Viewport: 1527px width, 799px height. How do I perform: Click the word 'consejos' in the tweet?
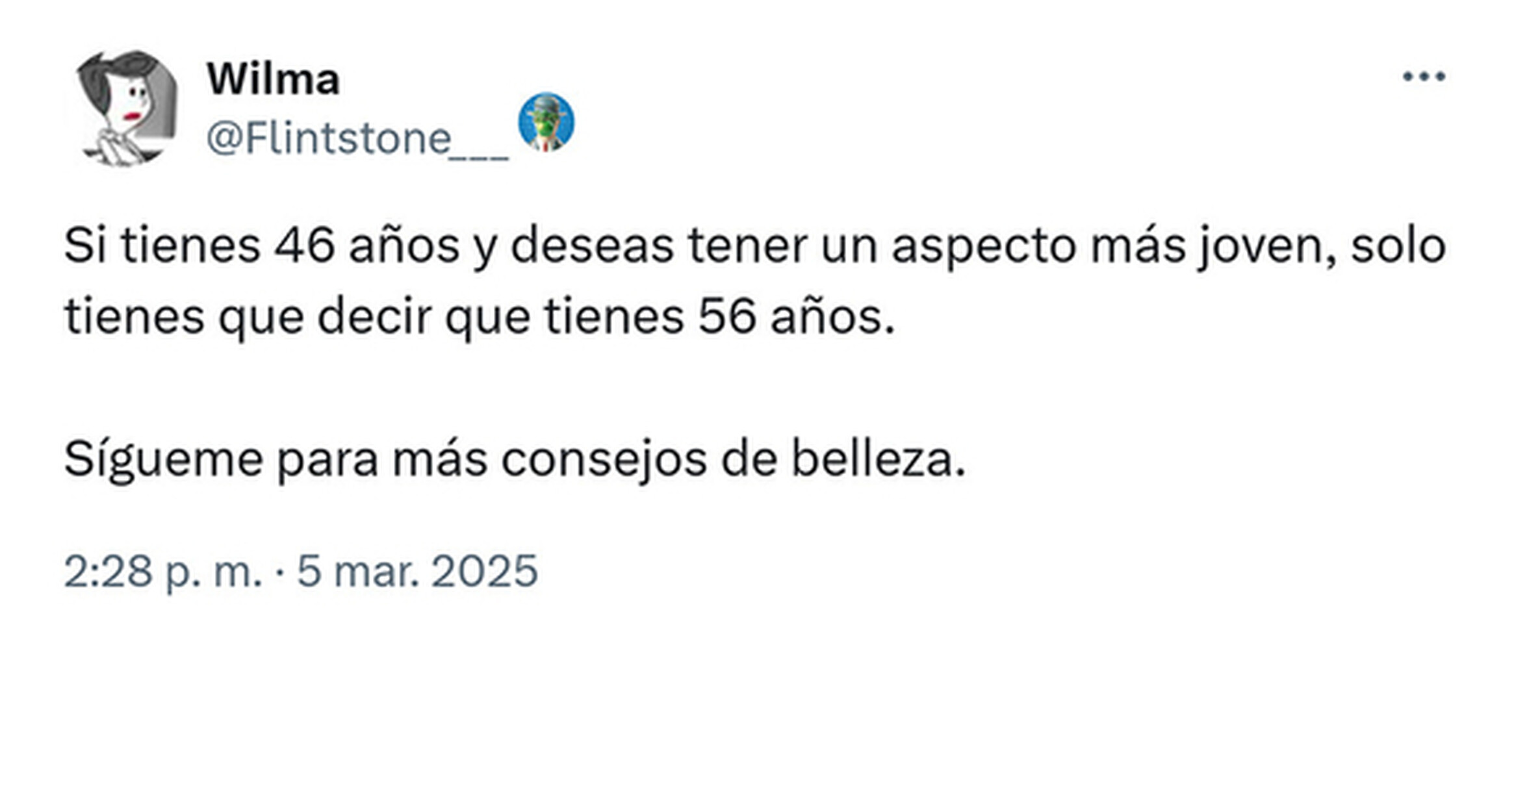[x=604, y=459]
